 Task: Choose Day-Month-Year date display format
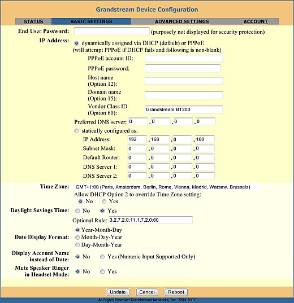(x=77, y=245)
